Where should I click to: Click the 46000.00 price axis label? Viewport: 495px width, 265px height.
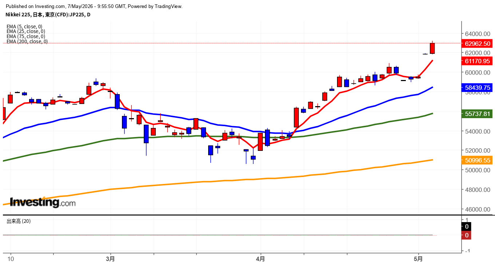point(477,209)
